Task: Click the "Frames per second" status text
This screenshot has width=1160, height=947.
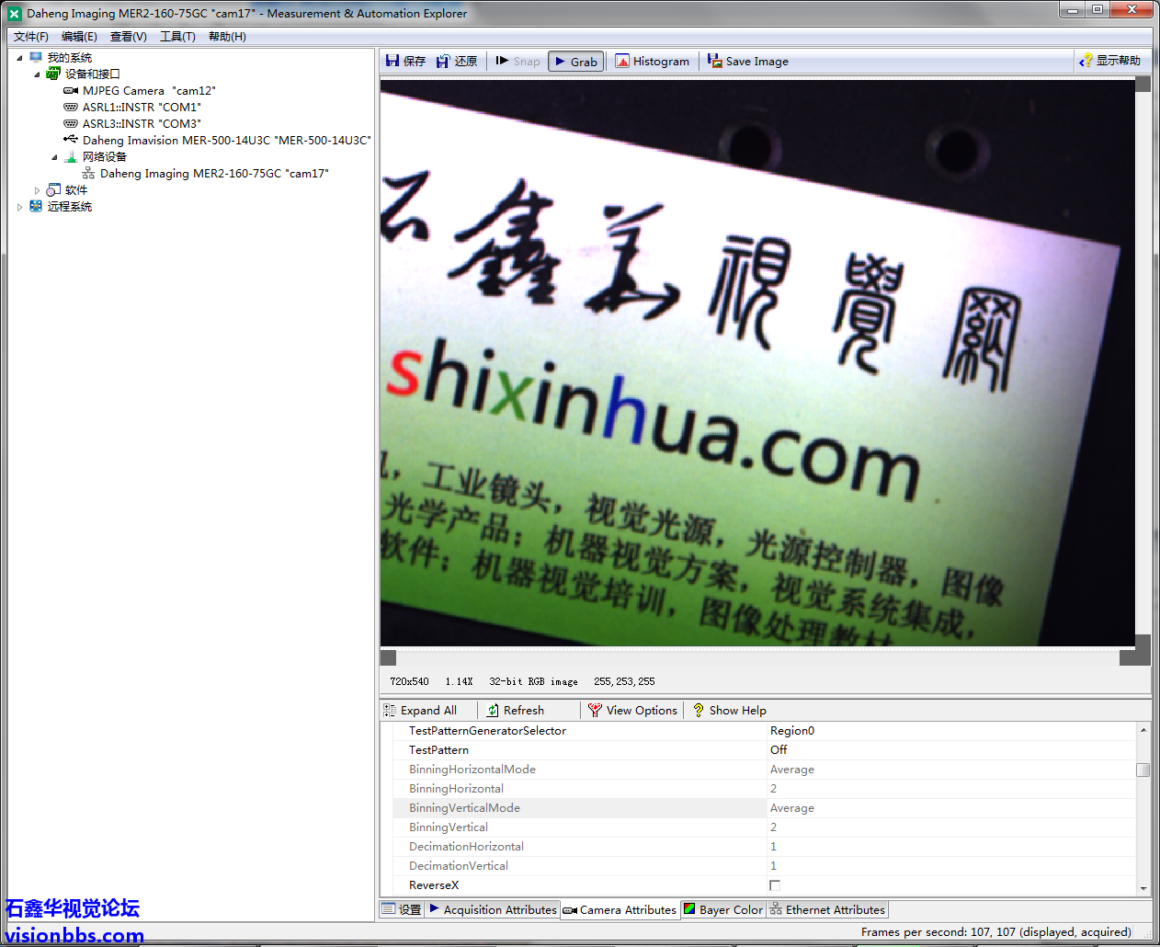Action: pyautogui.click(x=996, y=932)
